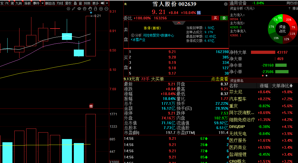
Task: Select the DRG/DIP row
Action: click(x=263, y=127)
